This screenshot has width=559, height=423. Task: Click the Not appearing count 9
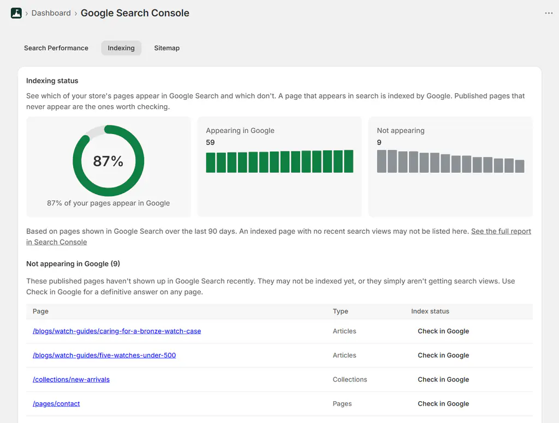pyautogui.click(x=379, y=142)
